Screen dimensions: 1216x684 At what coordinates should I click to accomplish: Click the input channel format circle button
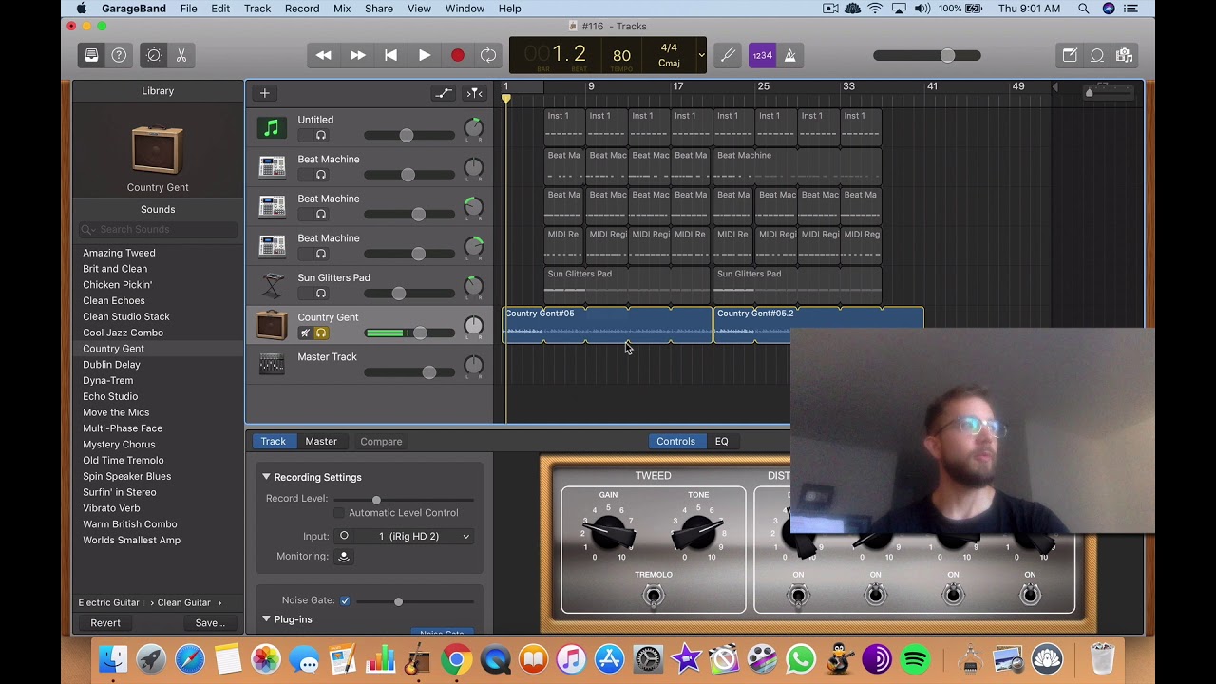[x=344, y=536]
